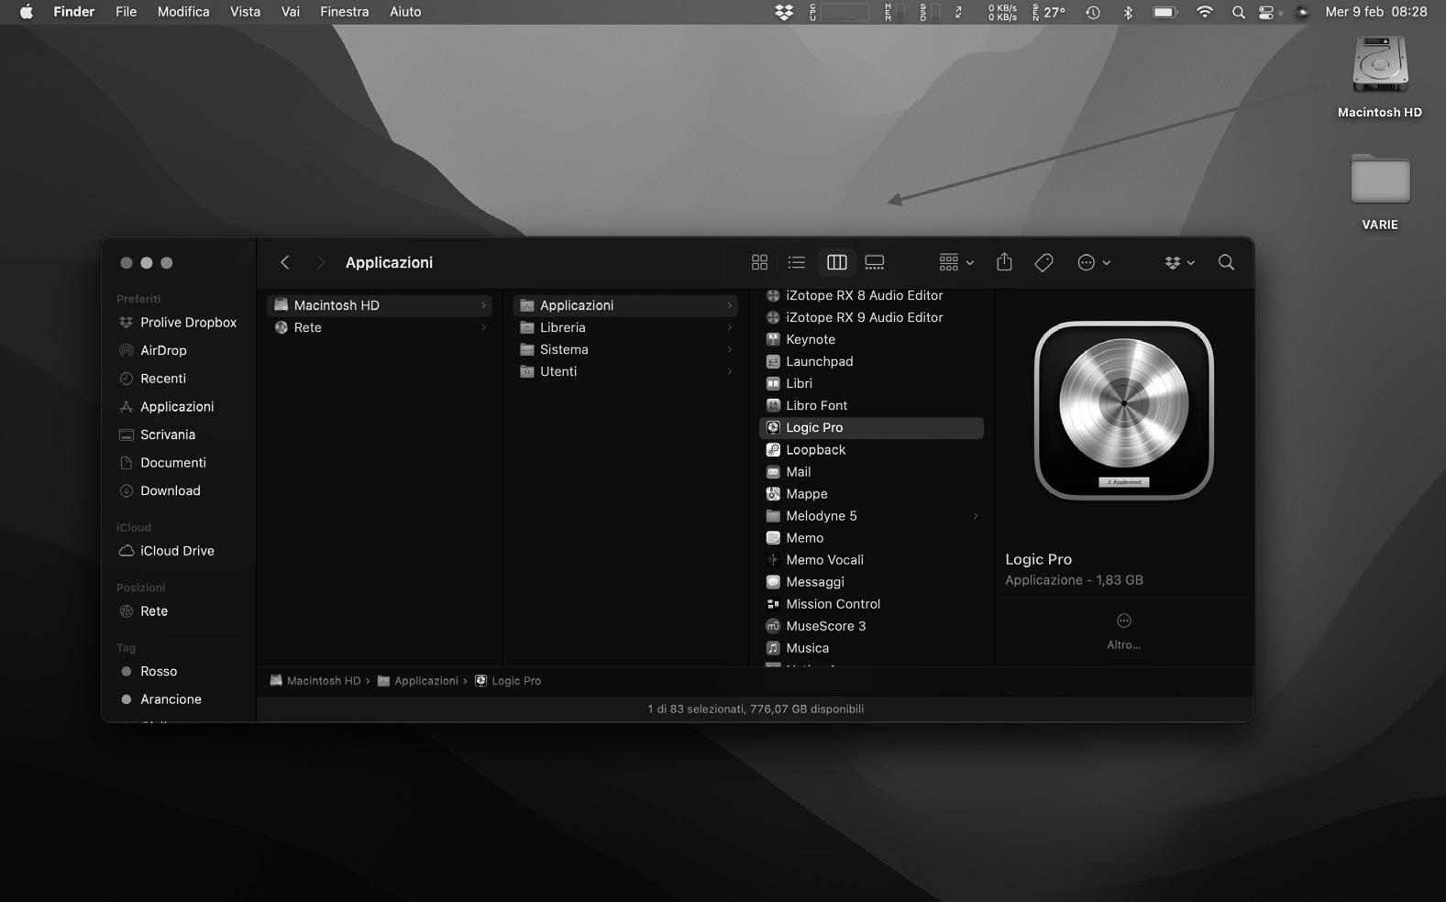The height and width of the screenshot is (902, 1446).
Task: Go forward in Finder navigation
Action: (x=320, y=262)
